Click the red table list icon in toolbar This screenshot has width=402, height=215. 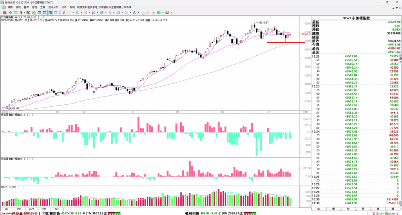tap(5, 12)
